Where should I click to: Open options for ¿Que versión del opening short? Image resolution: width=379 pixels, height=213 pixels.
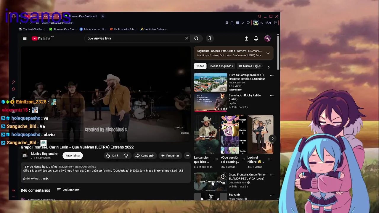(243, 159)
